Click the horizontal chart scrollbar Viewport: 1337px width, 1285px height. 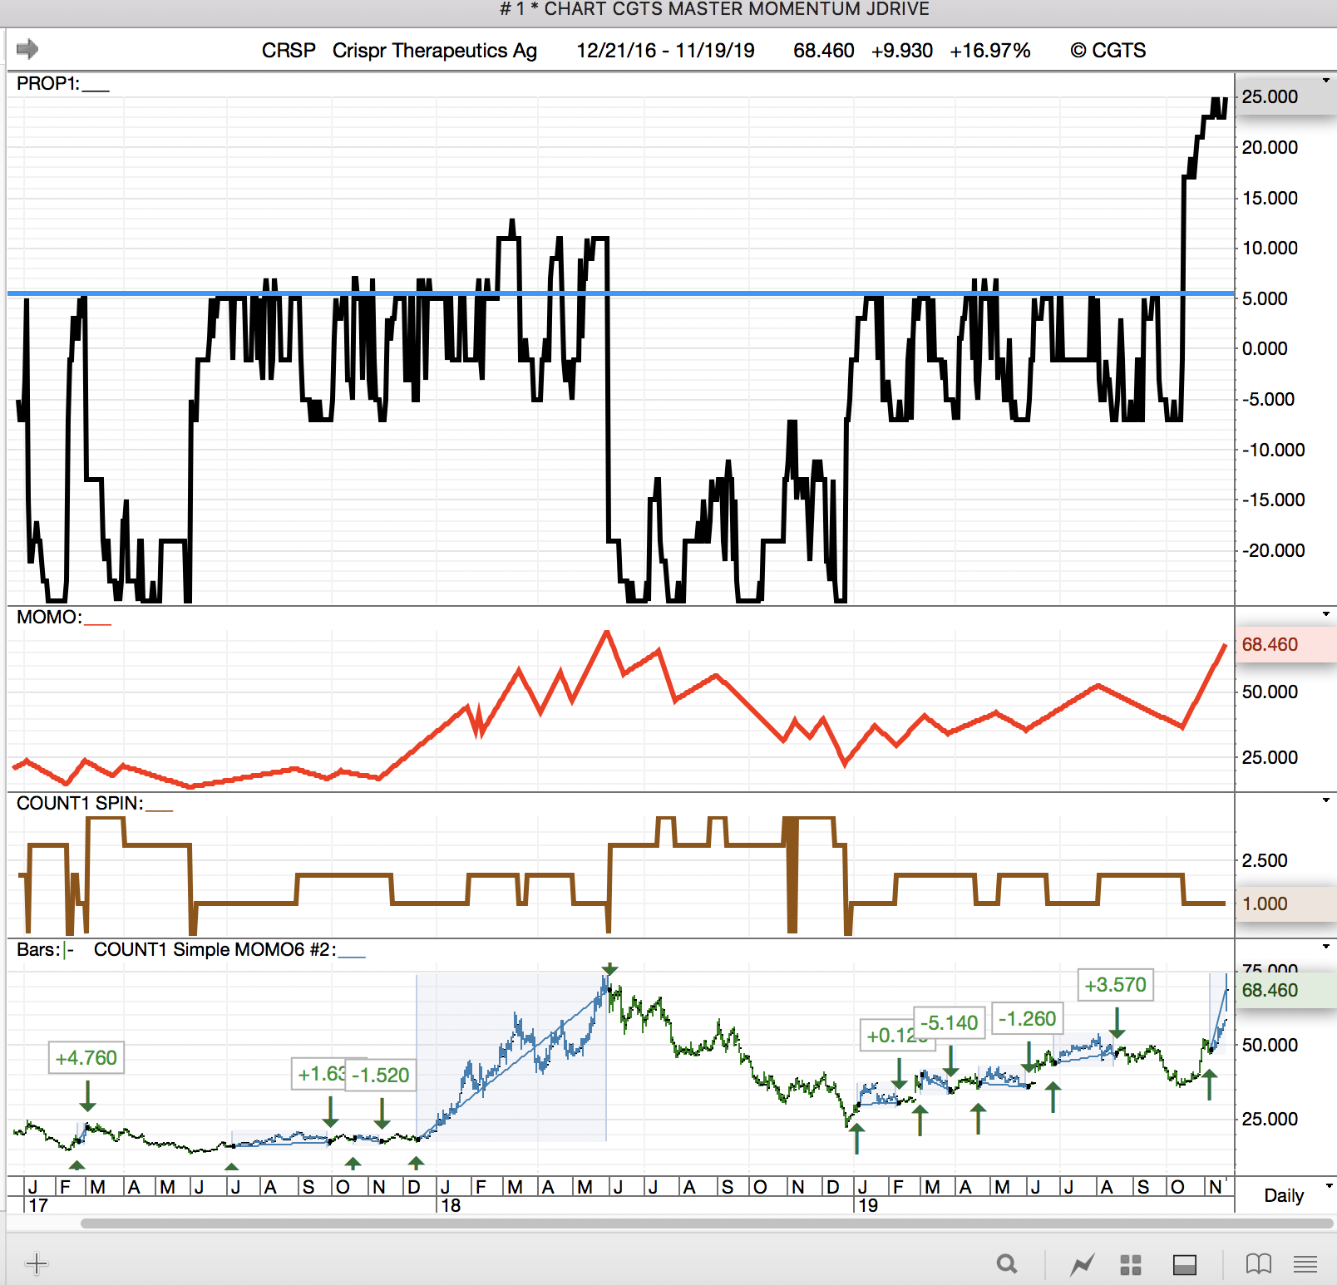tap(707, 1223)
